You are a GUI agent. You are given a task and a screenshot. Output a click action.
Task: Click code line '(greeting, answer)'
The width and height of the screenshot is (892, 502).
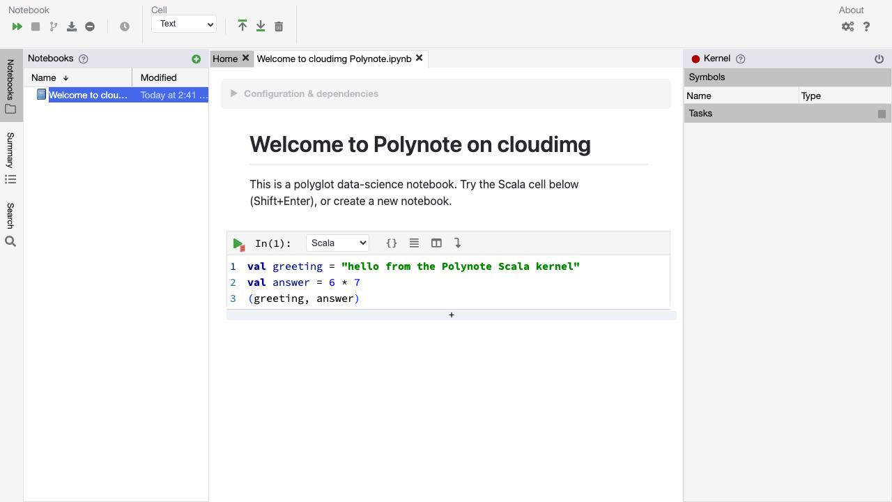click(303, 298)
